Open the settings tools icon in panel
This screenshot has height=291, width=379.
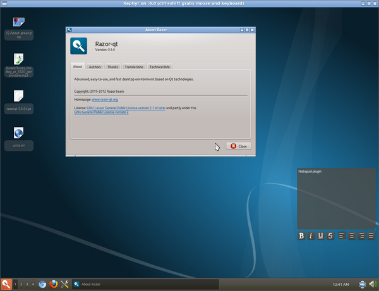pyautogui.click(x=64, y=284)
